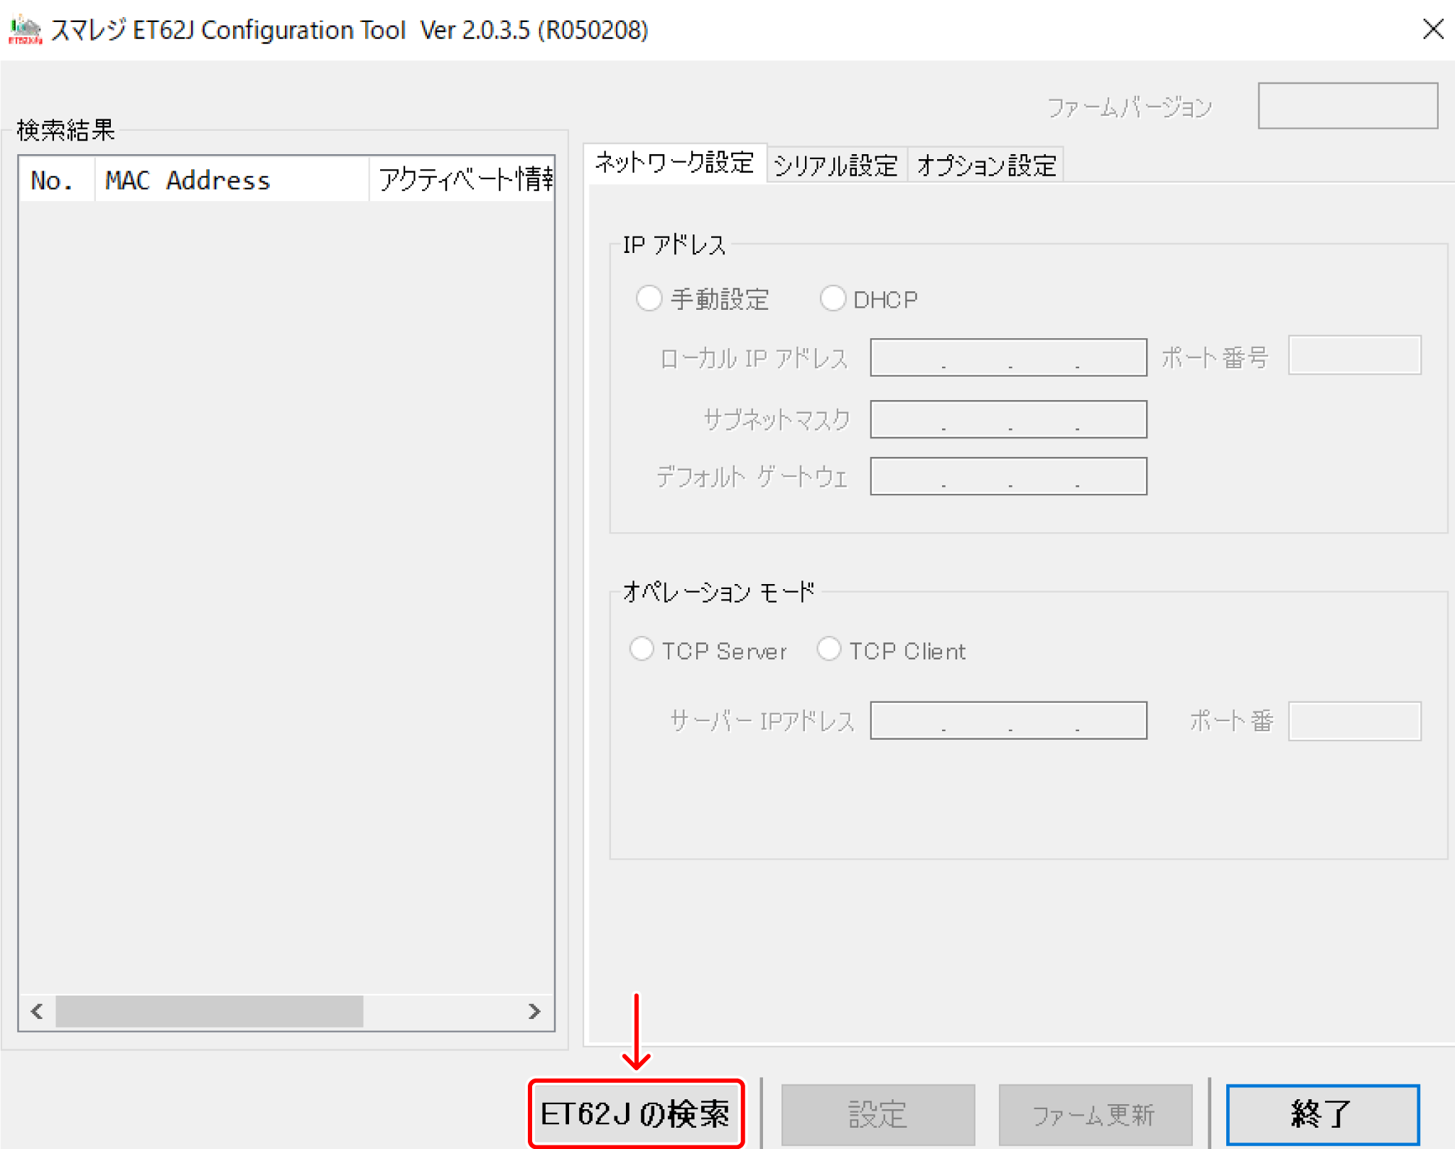Click the ポート番号 field in the IP address section
1455x1149 pixels.
tap(1354, 355)
